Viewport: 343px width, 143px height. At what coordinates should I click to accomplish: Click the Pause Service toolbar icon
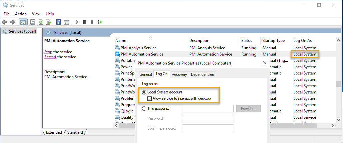[x=92, y=22]
